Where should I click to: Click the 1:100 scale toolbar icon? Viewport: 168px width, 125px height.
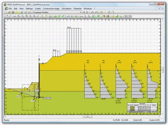click(14, 16)
